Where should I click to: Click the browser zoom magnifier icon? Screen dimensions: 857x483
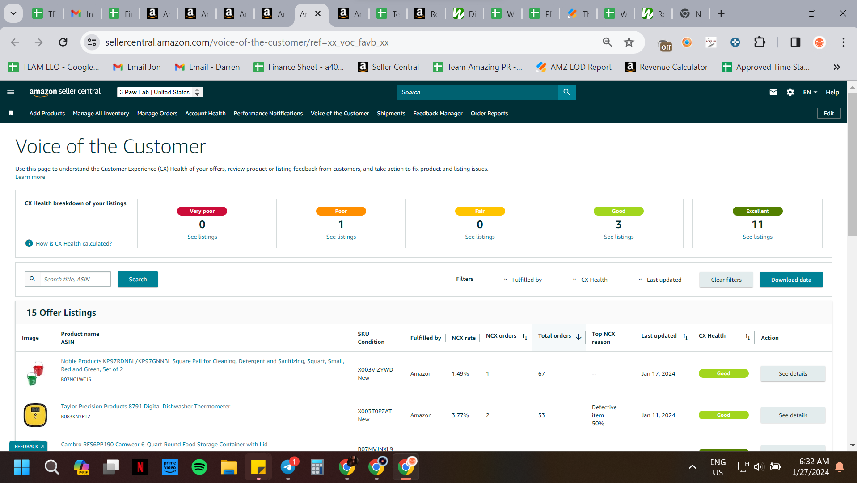(x=607, y=42)
